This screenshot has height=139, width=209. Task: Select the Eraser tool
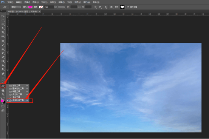(3, 57)
